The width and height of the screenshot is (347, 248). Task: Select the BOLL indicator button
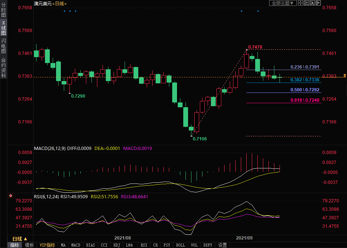point(180,245)
